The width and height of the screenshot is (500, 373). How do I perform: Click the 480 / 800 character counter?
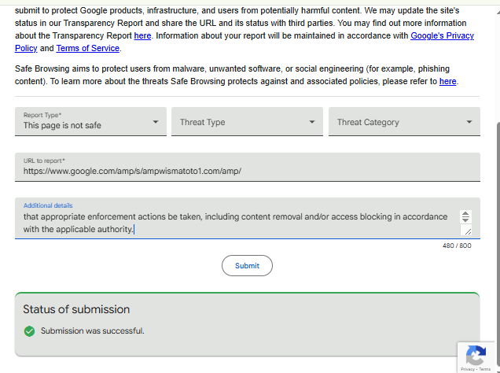click(457, 246)
